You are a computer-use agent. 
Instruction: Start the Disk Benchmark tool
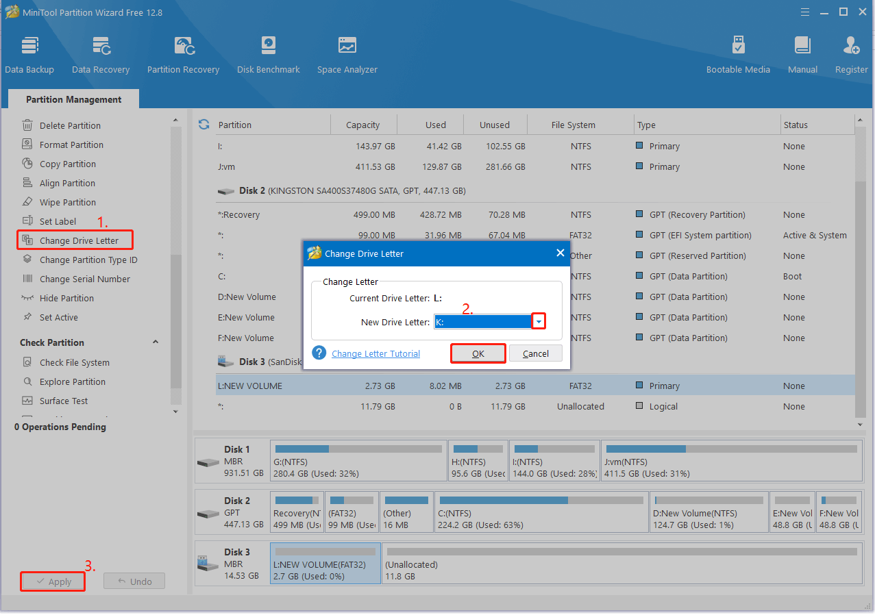[268, 55]
